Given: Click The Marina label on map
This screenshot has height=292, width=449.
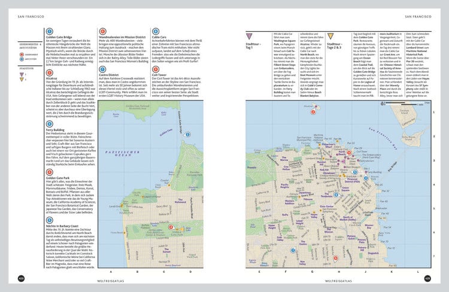Looking at the screenshot, I should 284,159.
